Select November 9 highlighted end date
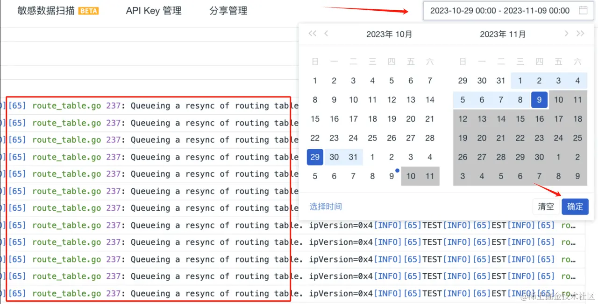Viewport: 598px width, 304px height. click(x=539, y=100)
